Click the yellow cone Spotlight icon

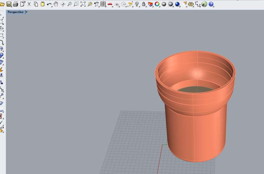tap(185, 4)
